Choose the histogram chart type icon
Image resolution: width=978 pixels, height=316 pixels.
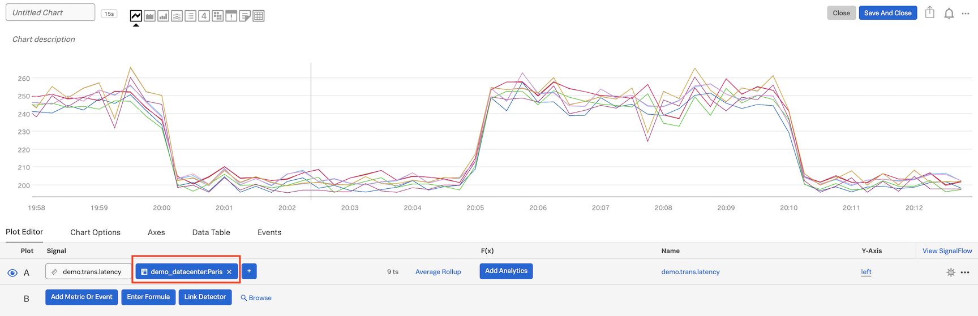pos(177,16)
